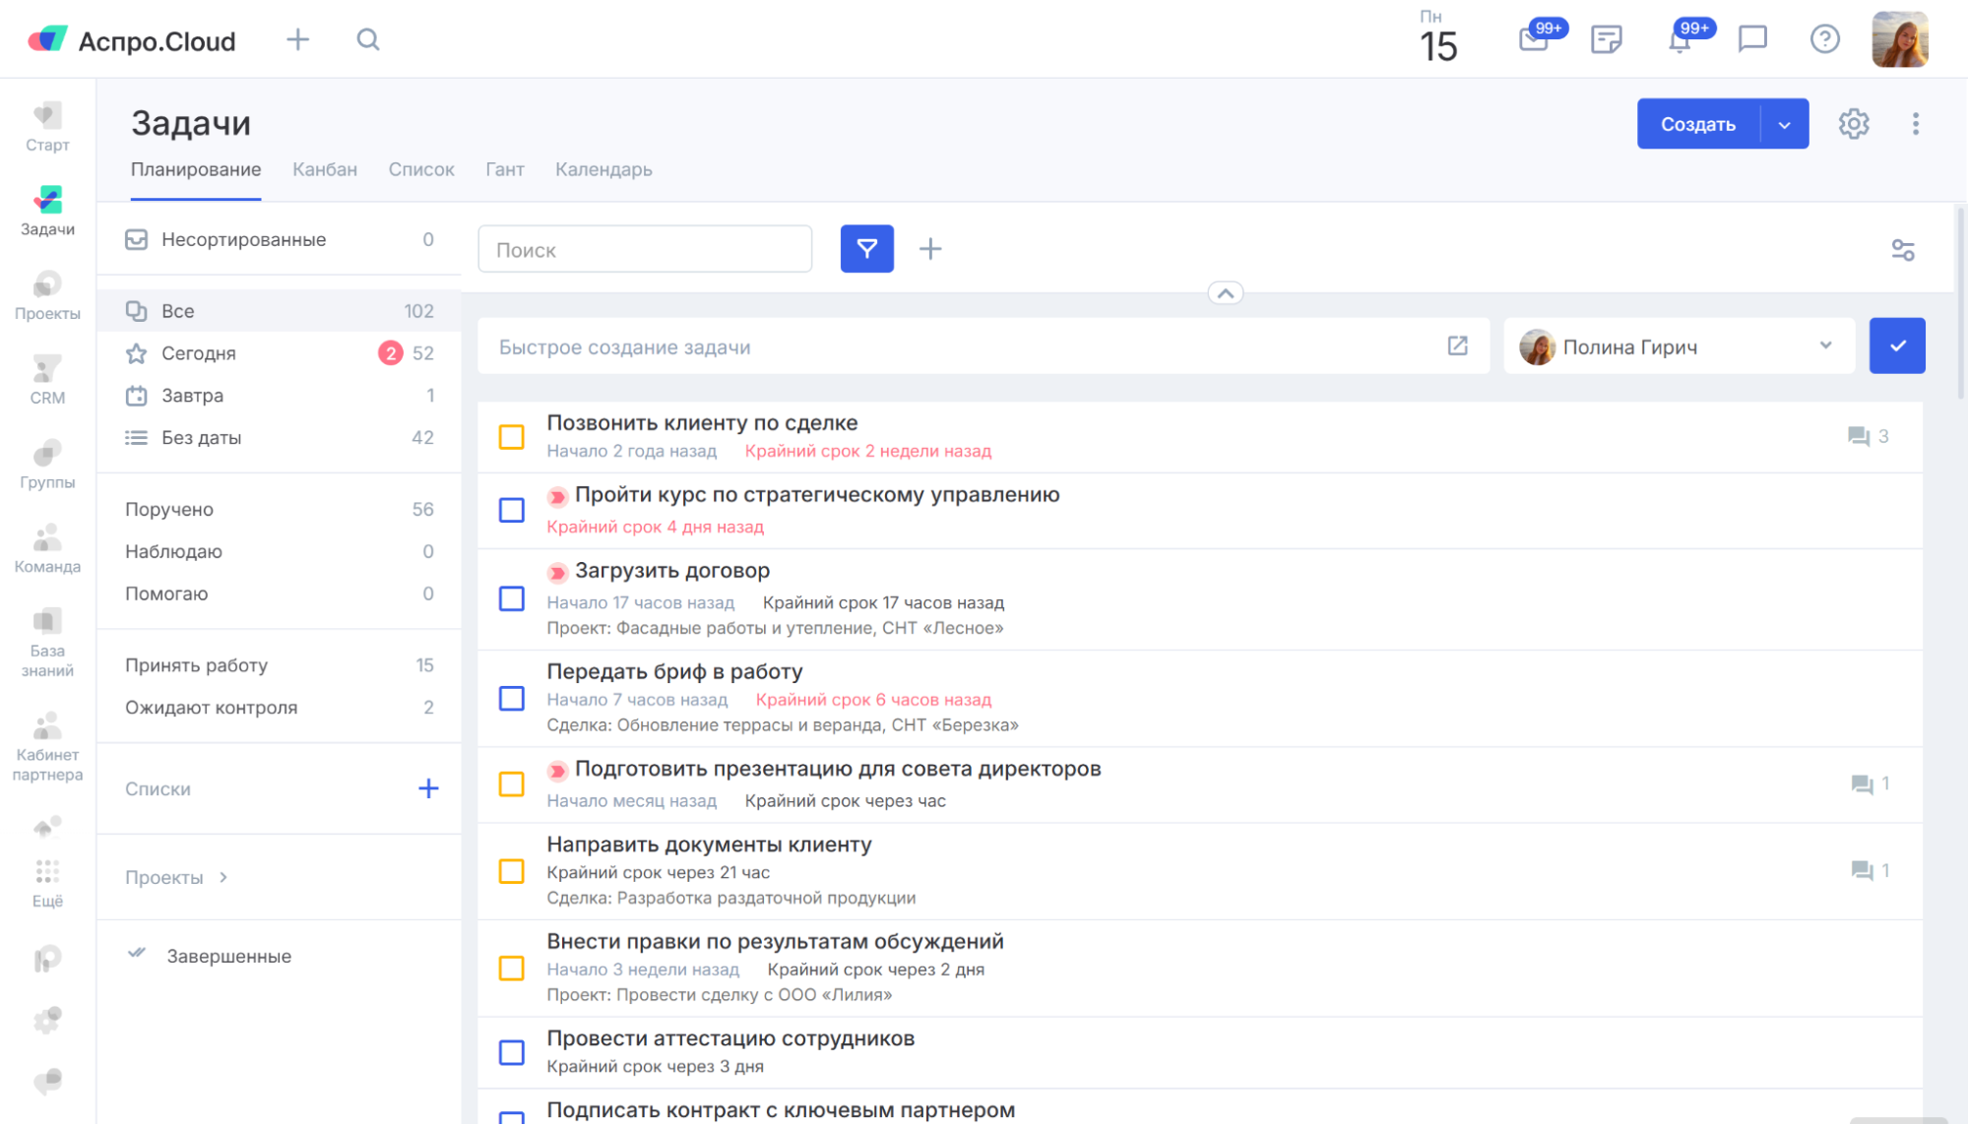Open the full task form via the external-link icon
Viewport: 1968px width, 1125px height.
coord(1457,346)
